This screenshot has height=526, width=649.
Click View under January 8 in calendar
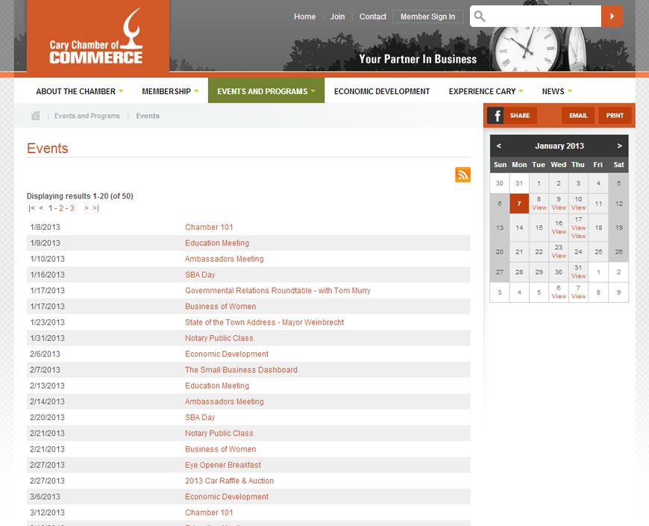[539, 207]
